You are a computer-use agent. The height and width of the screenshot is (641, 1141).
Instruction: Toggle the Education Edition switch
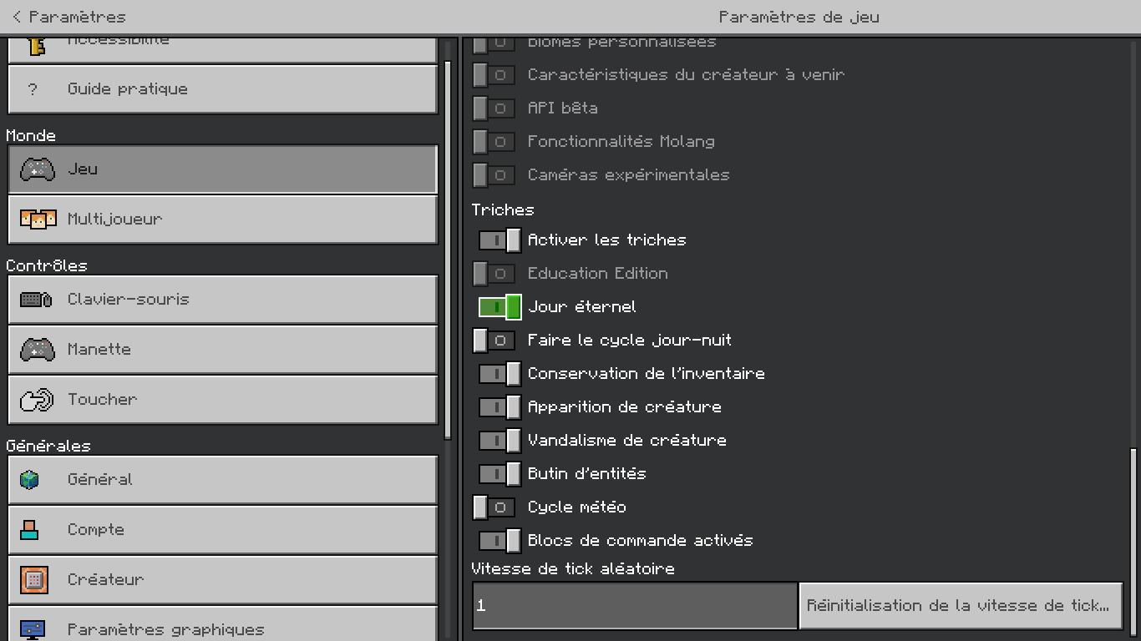pyautogui.click(x=494, y=274)
